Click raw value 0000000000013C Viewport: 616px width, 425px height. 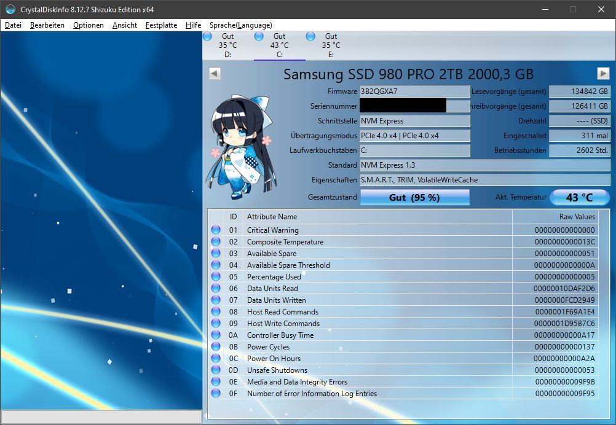564,242
